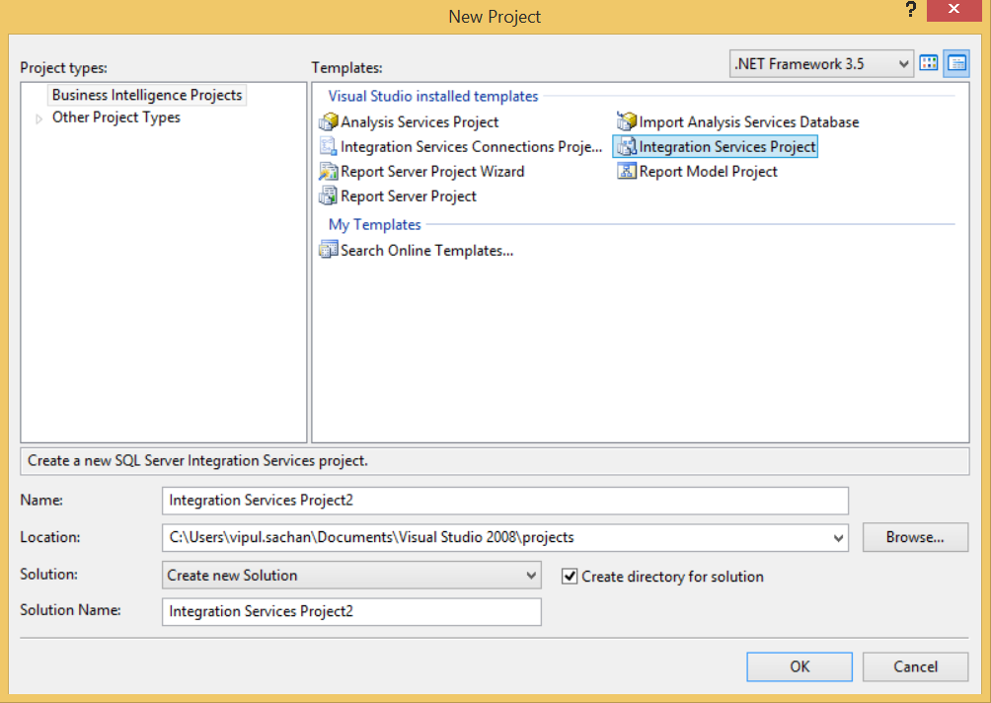
Task: Click the Integration Services Project template icon
Action: [x=628, y=145]
